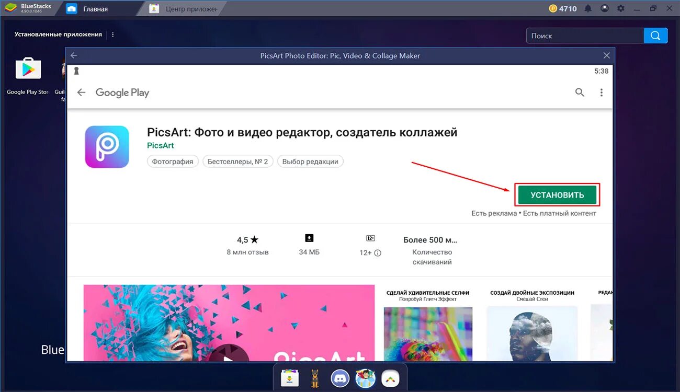Select the Бестселлеры, № 2 chip

pyautogui.click(x=237, y=162)
